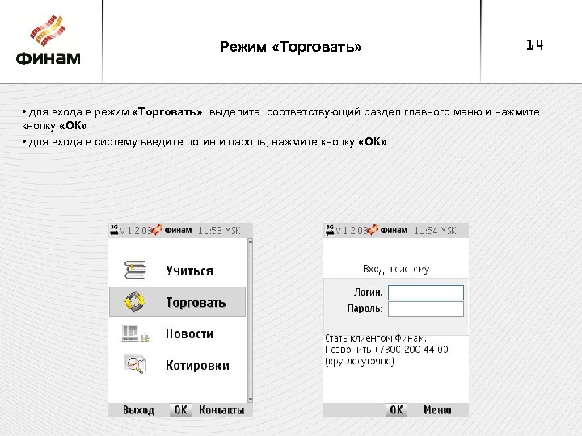
Task: Click scrollbar up arrow in main menu
Action: click(x=250, y=241)
